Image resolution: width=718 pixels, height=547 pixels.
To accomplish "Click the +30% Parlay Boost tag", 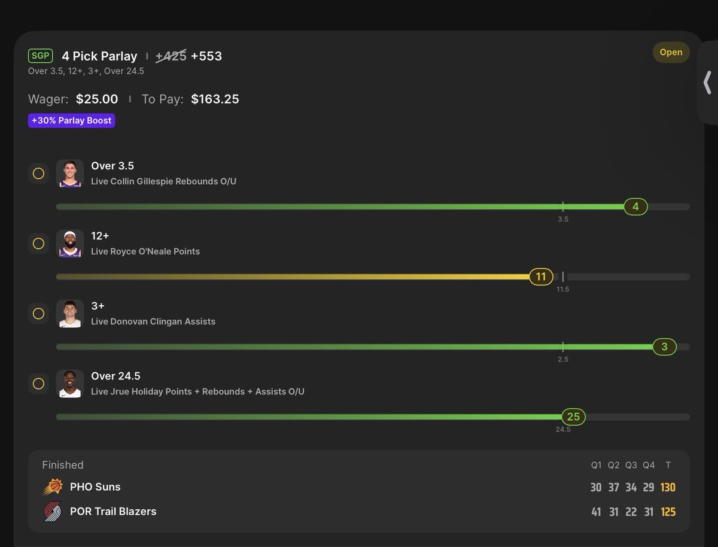I will pyautogui.click(x=71, y=120).
